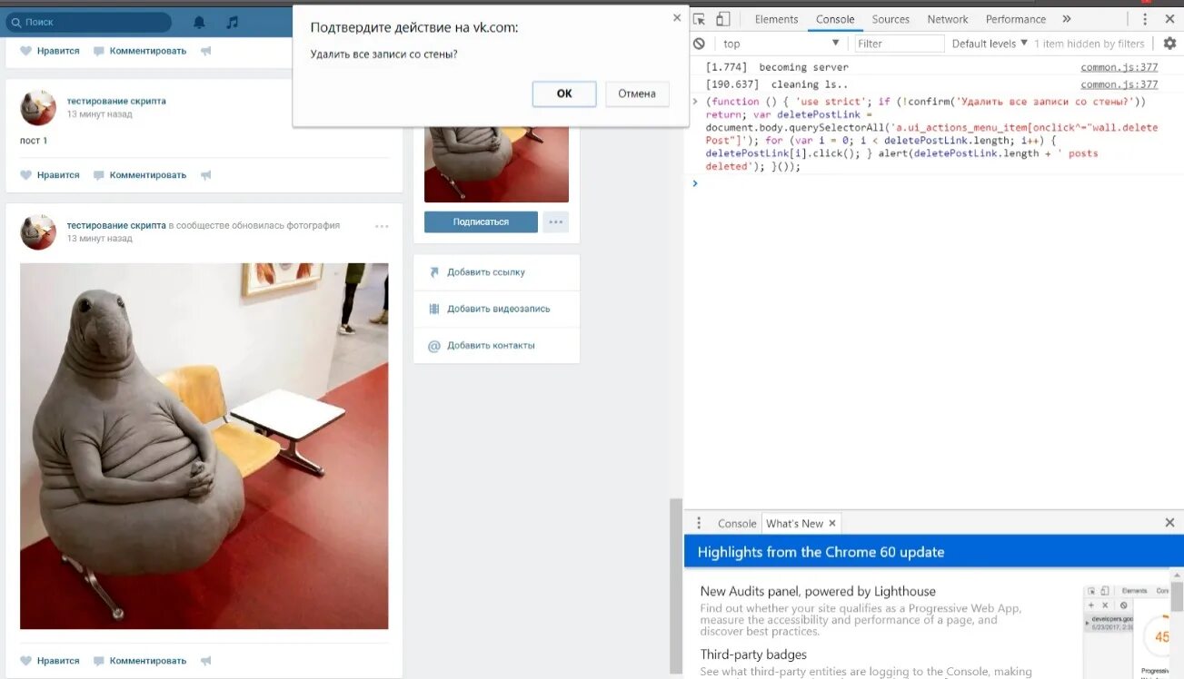
Task: Open the 'top' context dropdown
Action: (781, 44)
